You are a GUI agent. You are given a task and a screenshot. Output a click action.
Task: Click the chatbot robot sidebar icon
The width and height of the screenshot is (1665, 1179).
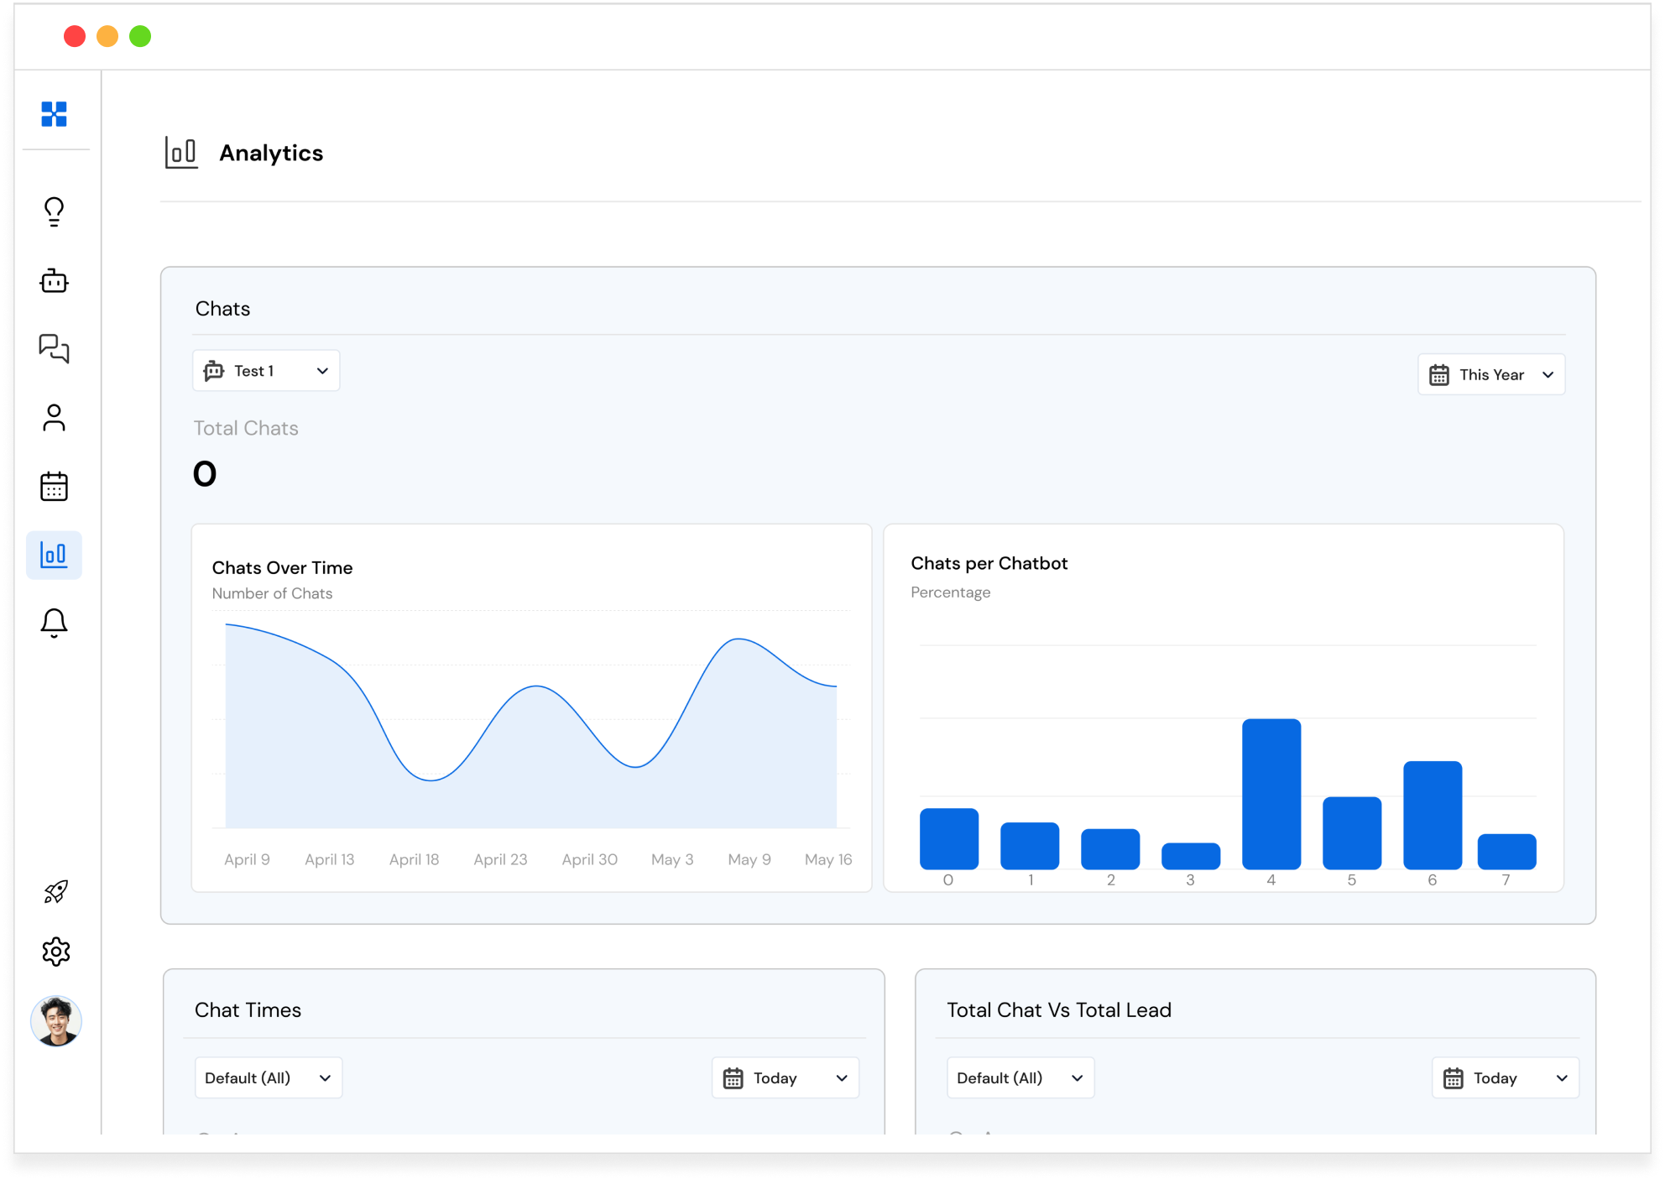(54, 282)
